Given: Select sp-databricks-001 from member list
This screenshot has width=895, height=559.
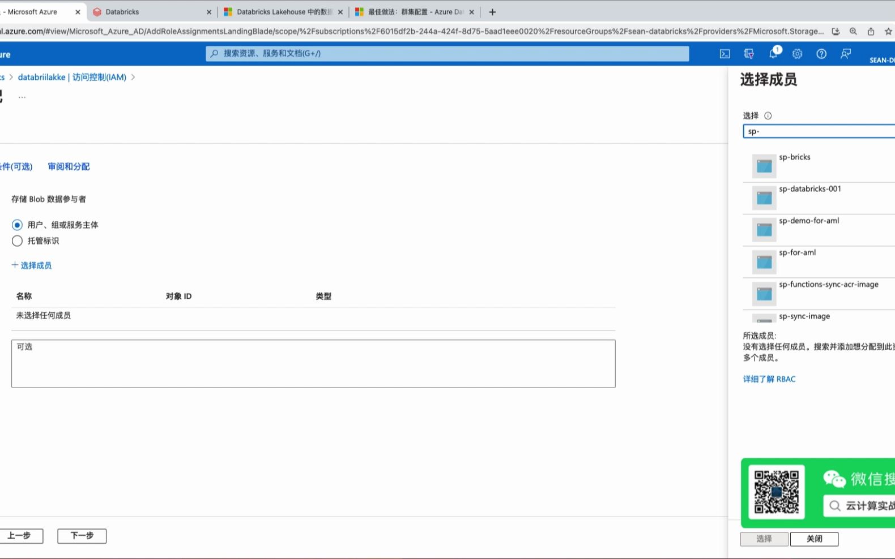Looking at the screenshot, I should click(819, 198).
